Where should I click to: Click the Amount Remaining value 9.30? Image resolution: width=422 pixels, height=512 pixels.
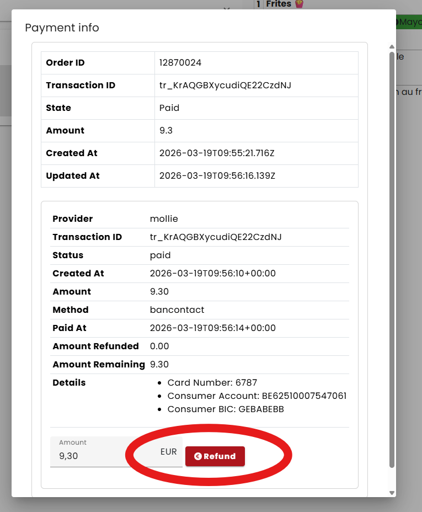159,364
